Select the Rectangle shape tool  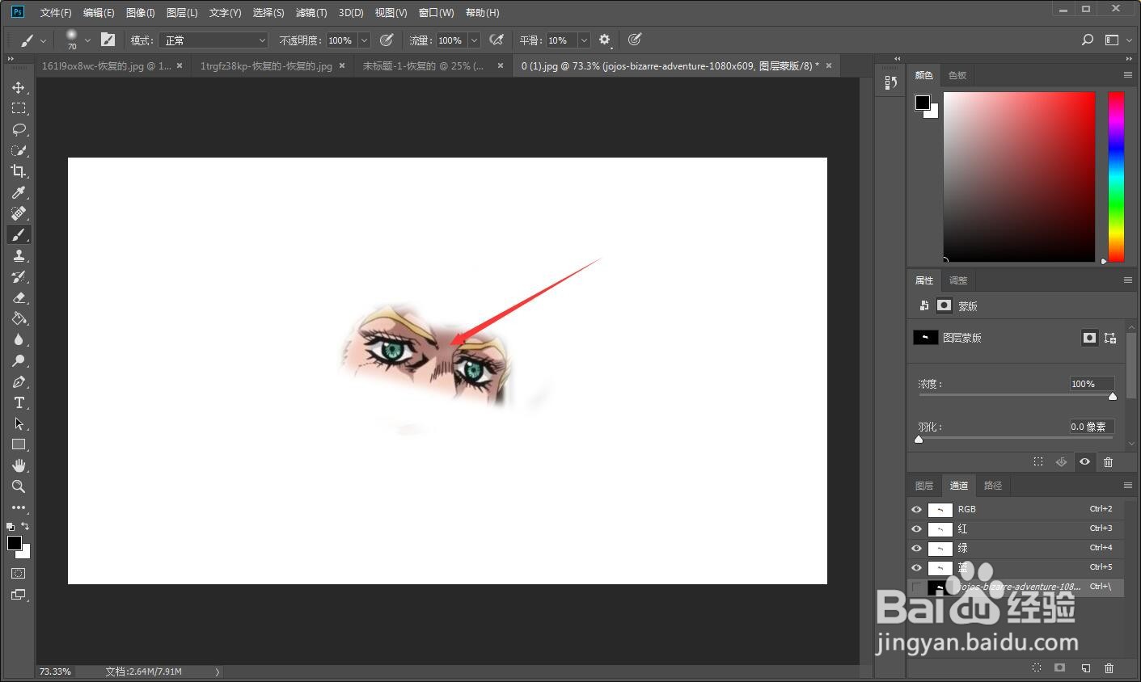tap(19, 444)
